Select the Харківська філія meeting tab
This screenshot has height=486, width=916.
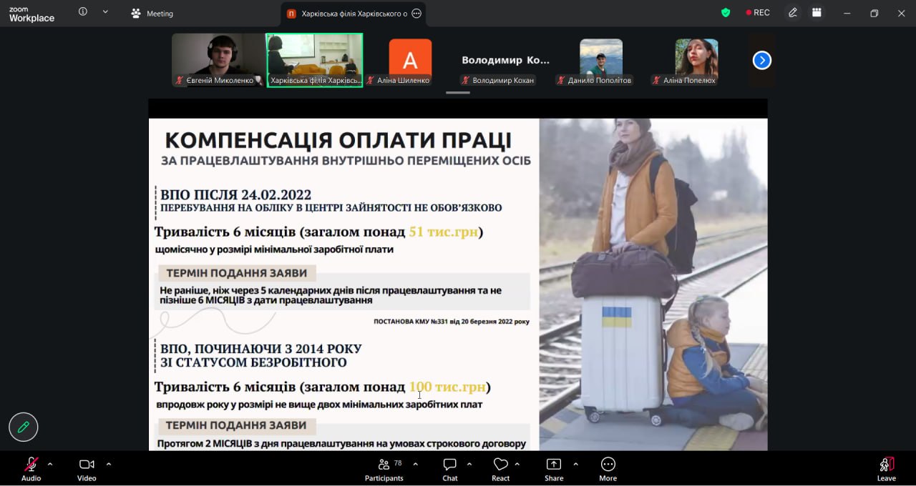(347, 14)
